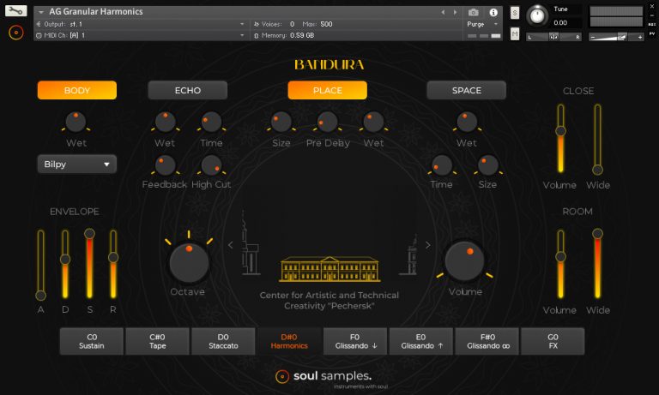Click the CLOSE mic Volume slider handle
659x395 pixels.
[560, 131]
